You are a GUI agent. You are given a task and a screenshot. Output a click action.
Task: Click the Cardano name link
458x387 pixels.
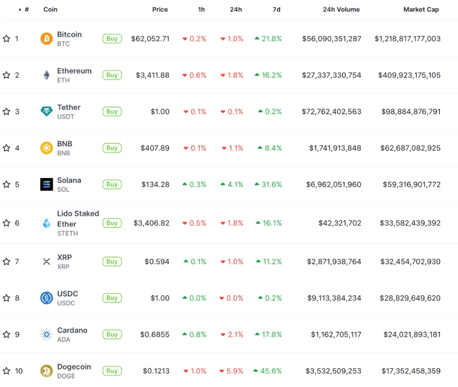[x=73, y=330]
